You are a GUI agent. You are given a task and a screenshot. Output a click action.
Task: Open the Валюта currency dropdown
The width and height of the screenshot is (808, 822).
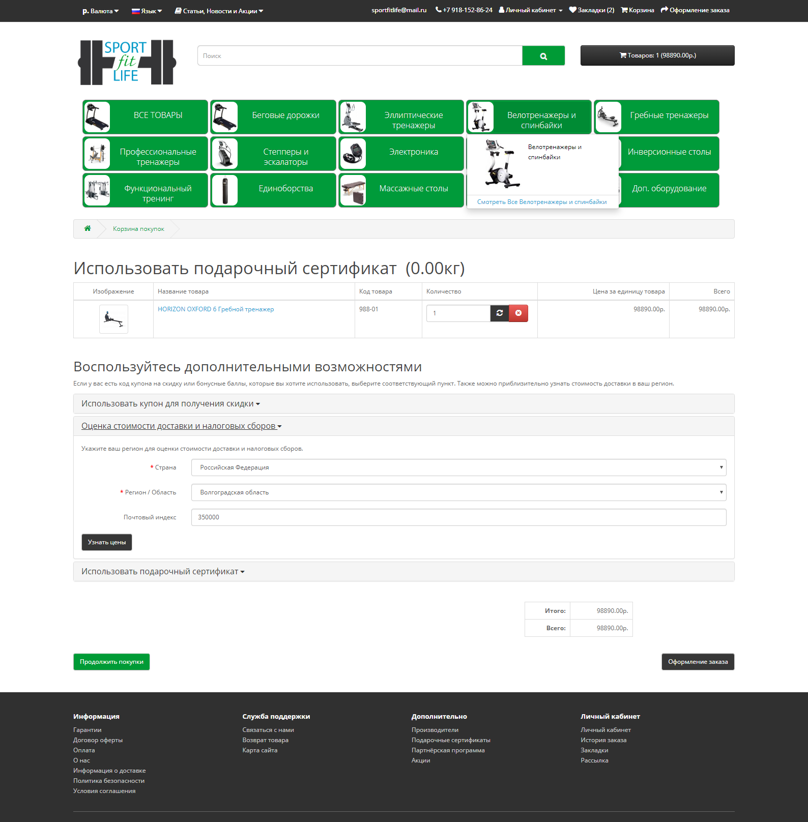(100, 11)
